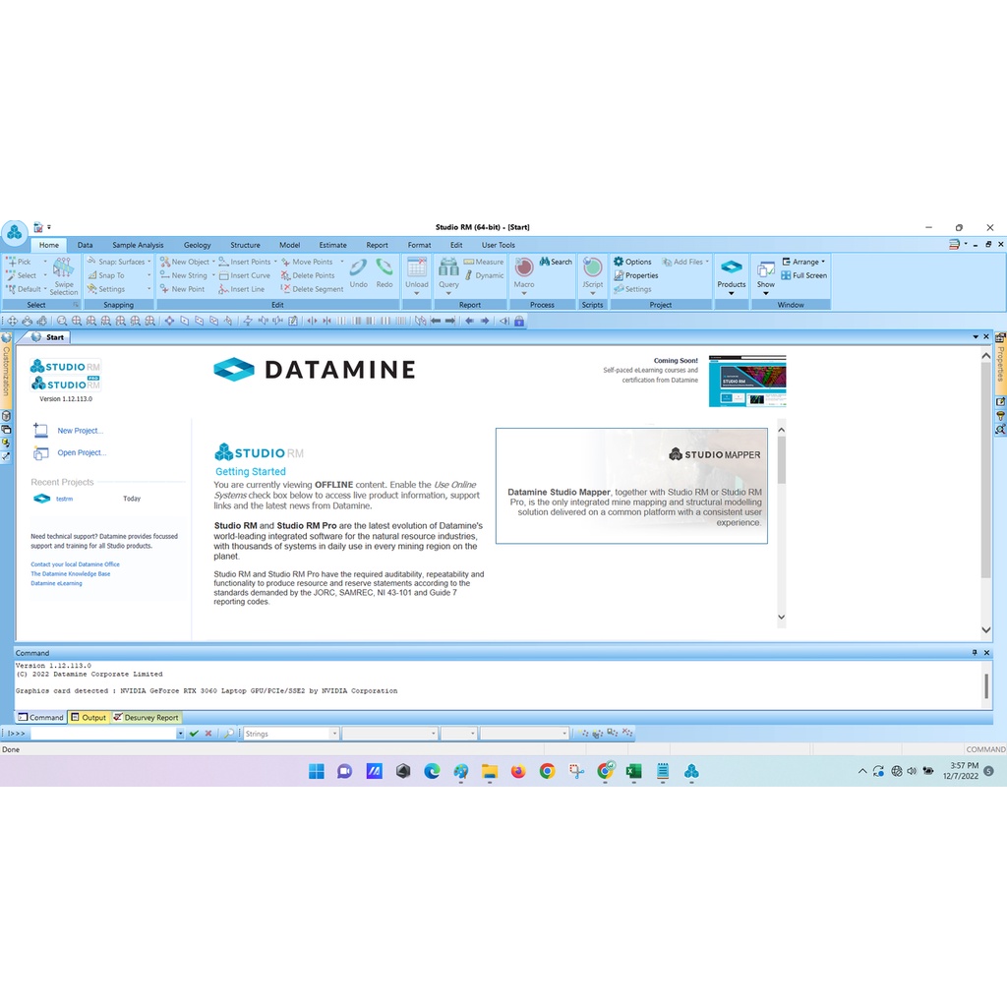This screenshot has height=1007, width=1007.
Task: Click the Datamine eLearning link
Action: (x=56, y=584)
